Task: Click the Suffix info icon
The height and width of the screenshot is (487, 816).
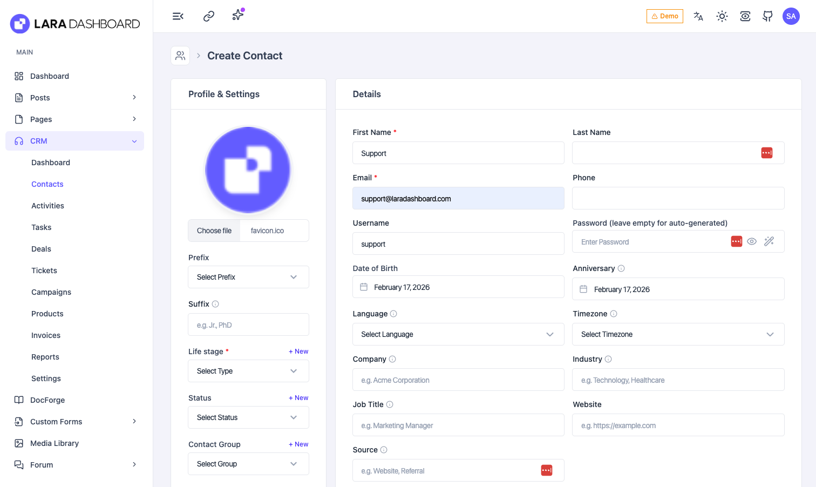Action: pos(215,304)
